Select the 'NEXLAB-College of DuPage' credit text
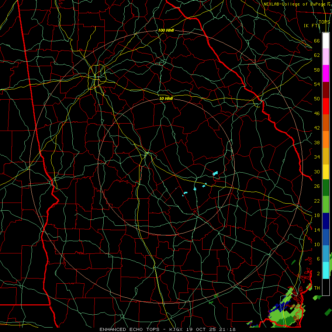The image size is (332, 332). pos(294,4)
